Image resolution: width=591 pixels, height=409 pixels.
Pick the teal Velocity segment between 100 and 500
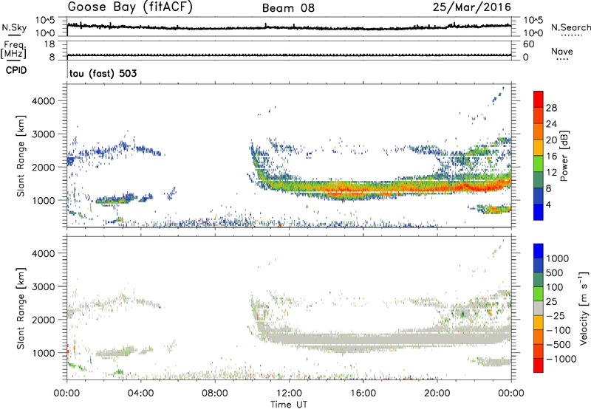coord(539,280)
